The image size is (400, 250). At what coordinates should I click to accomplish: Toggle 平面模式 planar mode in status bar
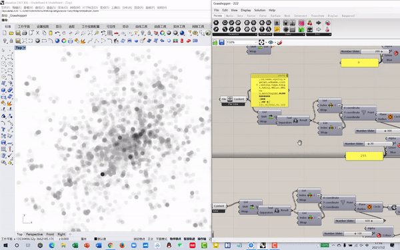(161, 239)
